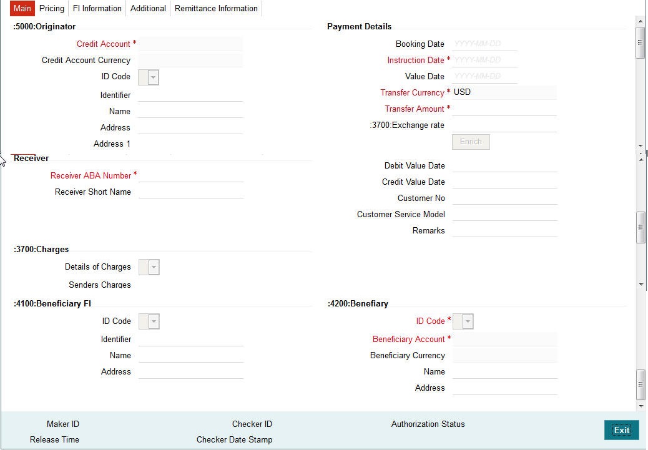Click the Originator Name field

pyautogui.click(x=190, y=111)
